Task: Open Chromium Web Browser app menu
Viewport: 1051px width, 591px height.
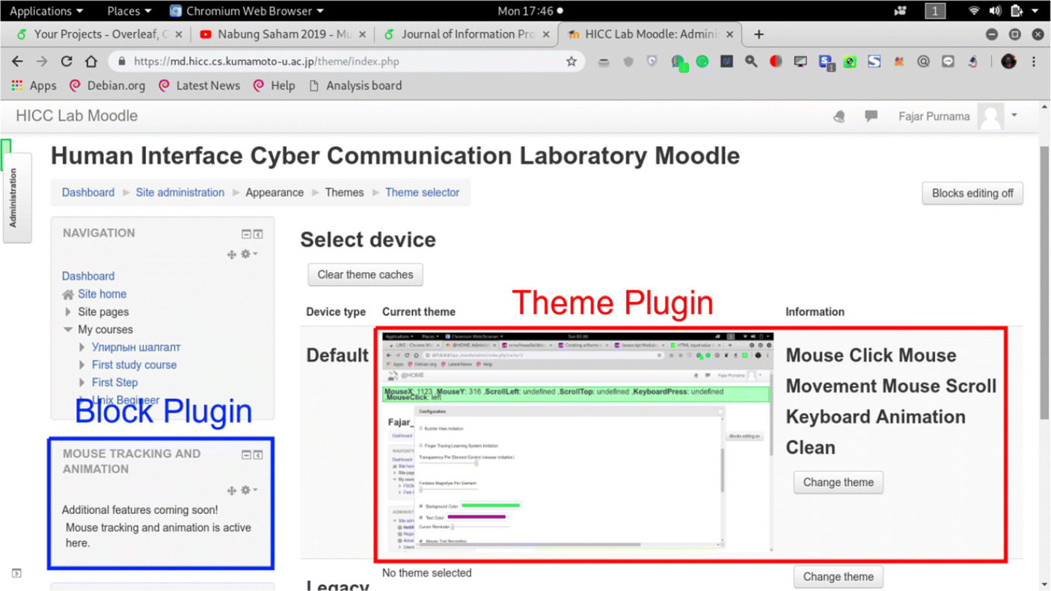Action: coord(247,11)
